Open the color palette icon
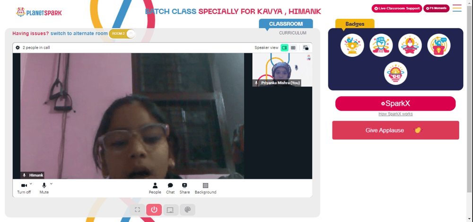The height and width of the screenshot is (222, 473). [187, 210]
